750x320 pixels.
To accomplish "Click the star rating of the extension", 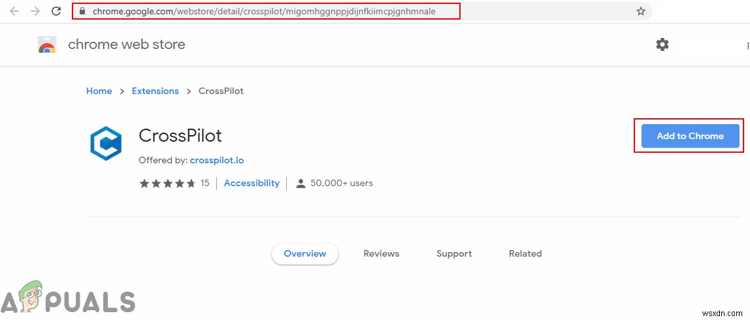I will pyautogui.click(x=167, y=184).
